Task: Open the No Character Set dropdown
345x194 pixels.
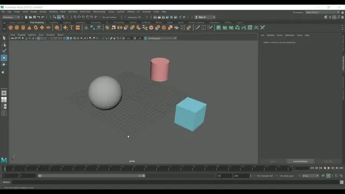Action: pos(265,176)
